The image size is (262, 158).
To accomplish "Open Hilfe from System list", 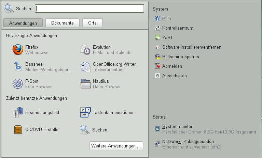I will pyautogui.click(x=166, y=19).
